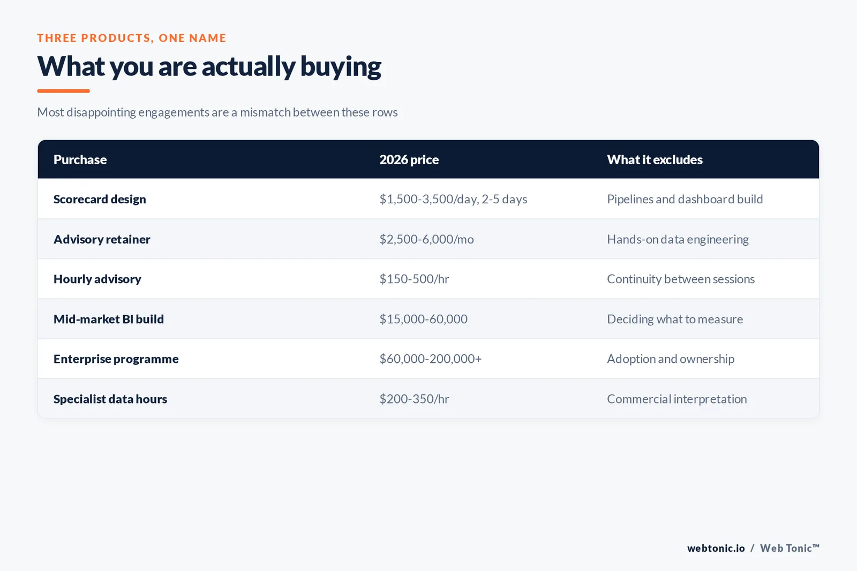This screenshot has height=571, width=857.
Task: Click 'Adoption and ownership' cell
Action: [671, 359]
